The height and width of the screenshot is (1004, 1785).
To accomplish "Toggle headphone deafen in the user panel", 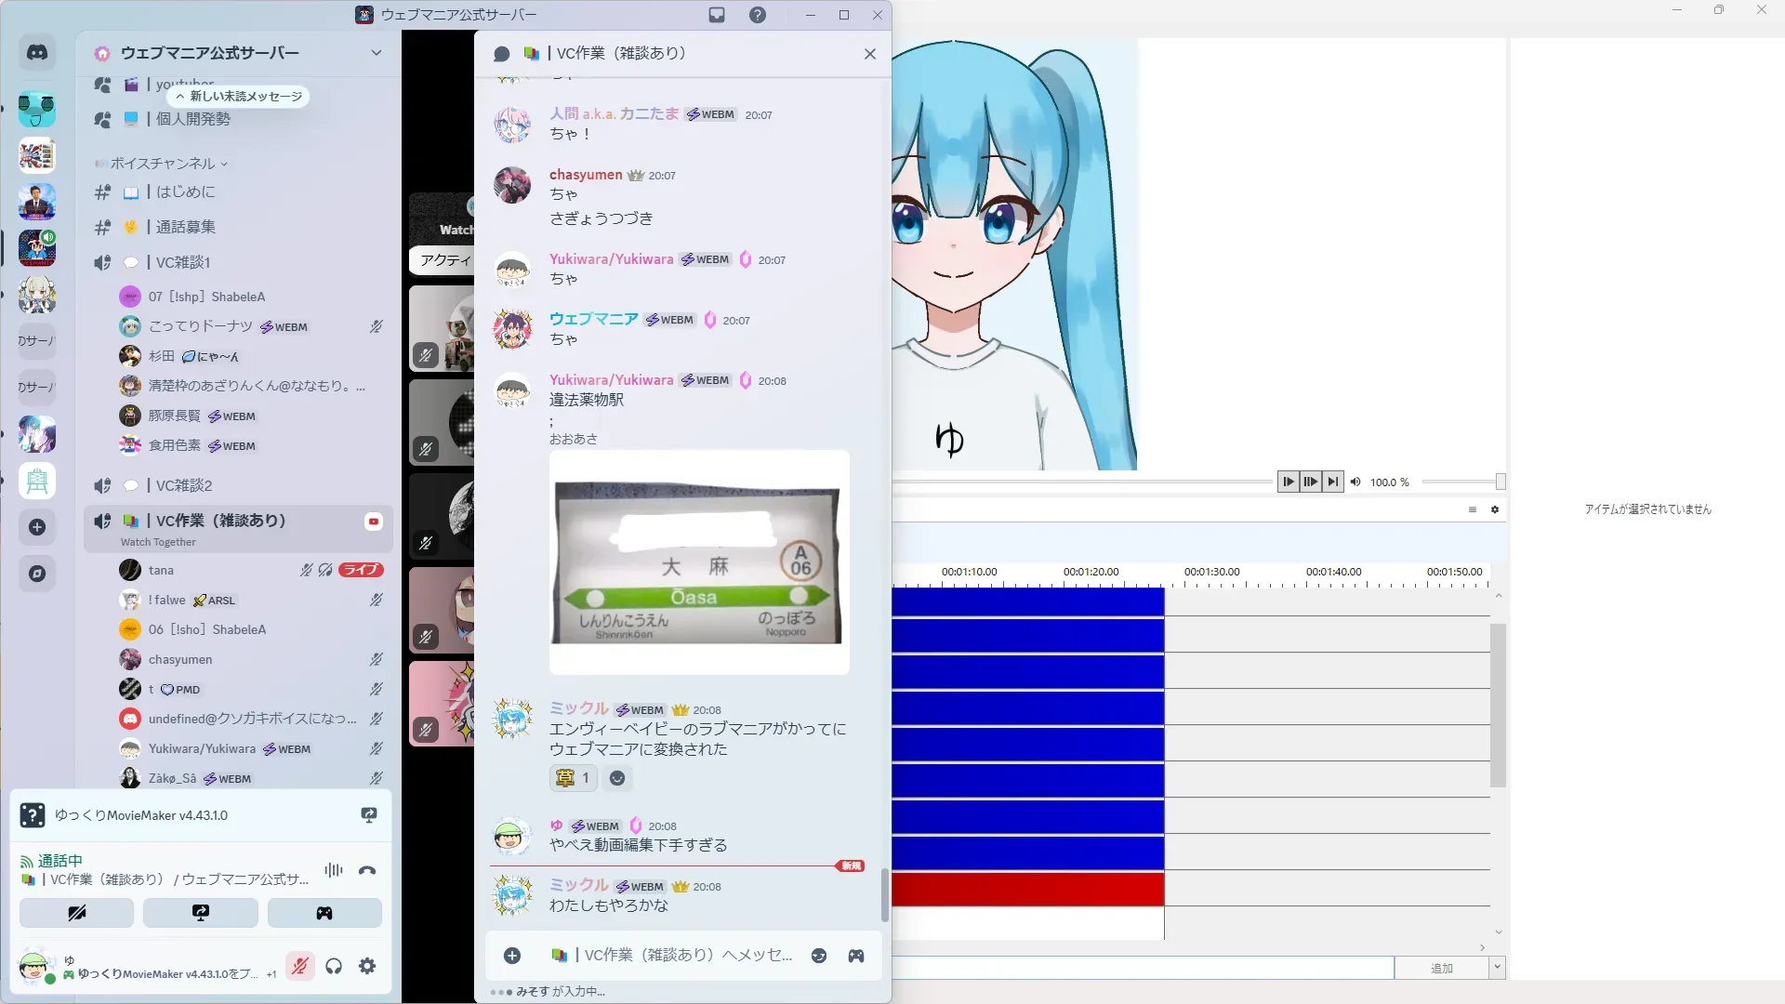I will point(334,966).
